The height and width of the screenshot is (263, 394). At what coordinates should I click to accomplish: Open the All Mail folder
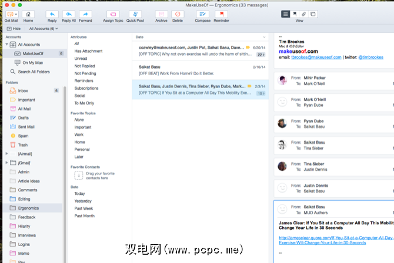coord(33,109)
